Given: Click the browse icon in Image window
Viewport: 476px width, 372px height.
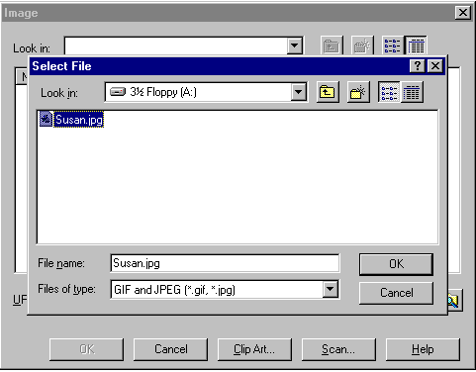Looking at the screenshot, I should 455,300.
